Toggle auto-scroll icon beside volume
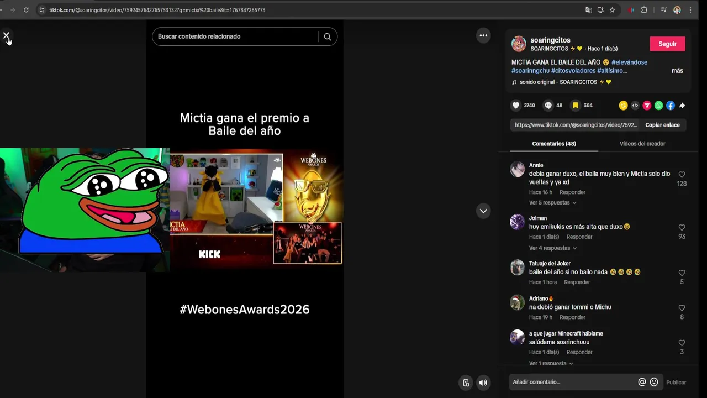This screenshot has width=707, height=398. click(466, 383)
